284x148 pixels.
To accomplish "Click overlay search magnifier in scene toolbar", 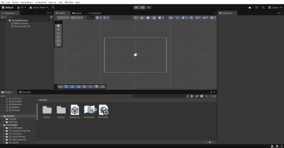I will 90,87.
